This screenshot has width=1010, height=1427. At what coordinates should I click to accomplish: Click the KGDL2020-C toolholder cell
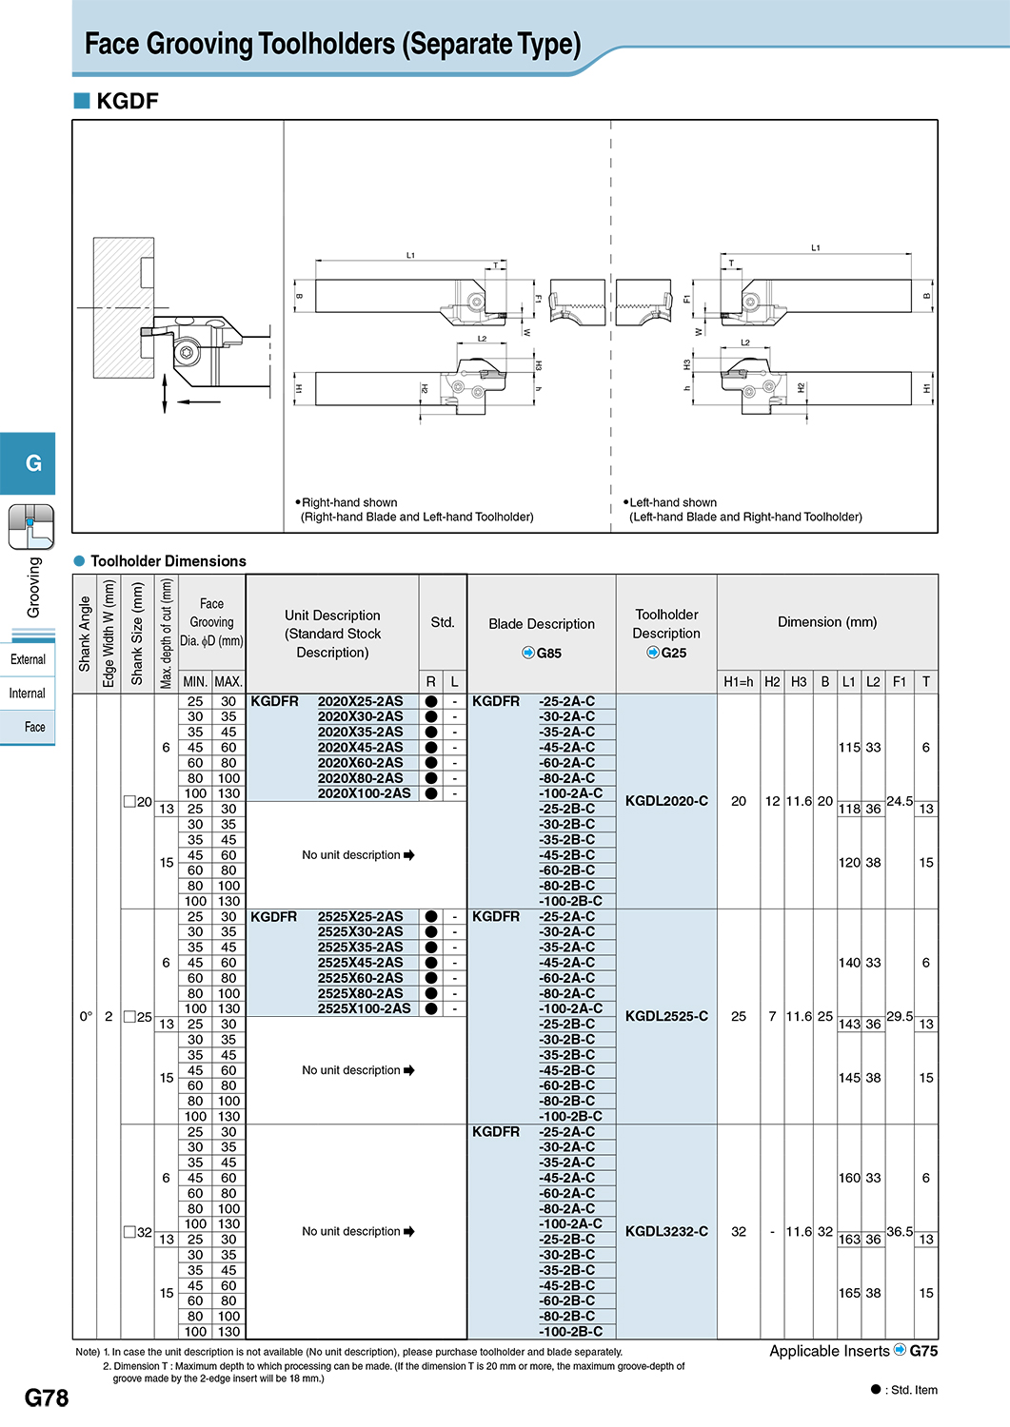[666, 801]
